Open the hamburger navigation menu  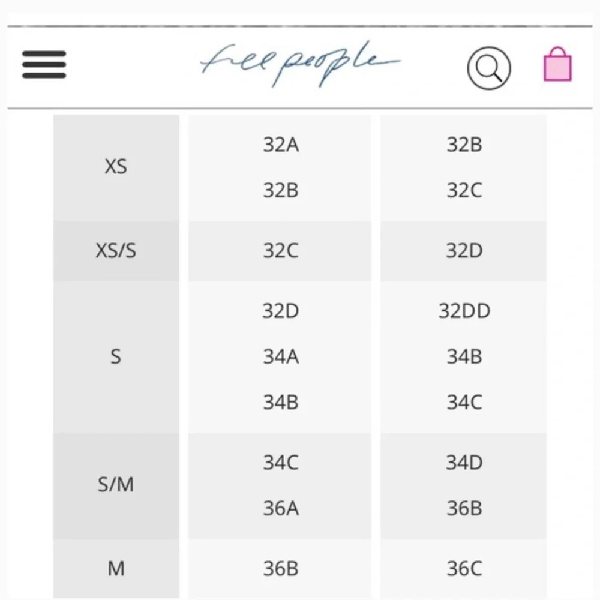coord(44,65)
